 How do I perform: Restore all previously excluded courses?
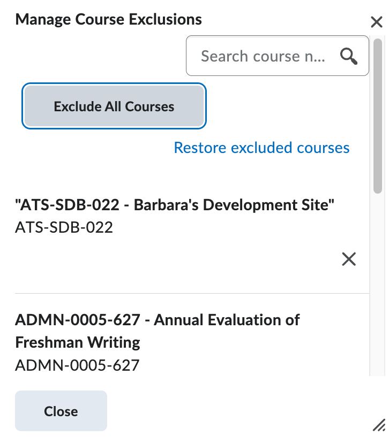pos(261,148)
